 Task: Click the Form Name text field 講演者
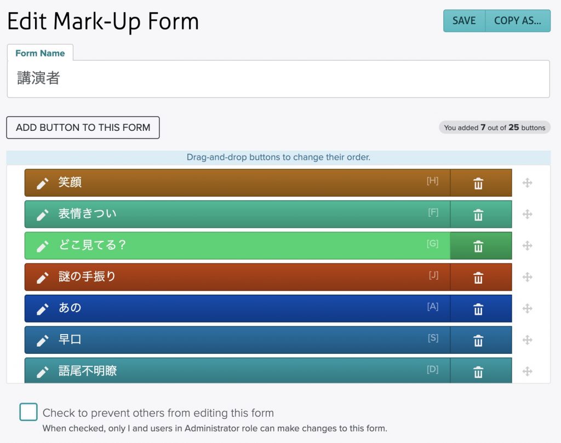[278, 79]
